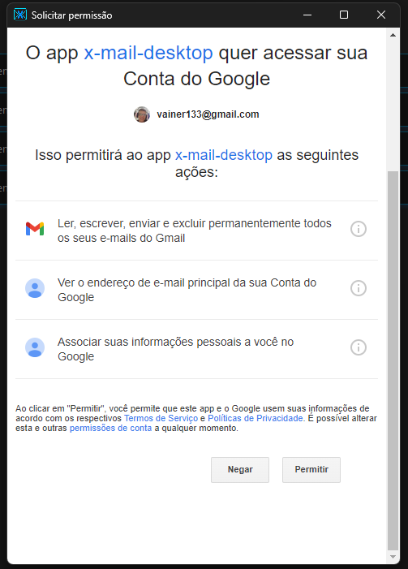Click x-mail-desktop link in the heading
Screen dimensions: 408x569
pyautogui.click(x=148, y=53)
